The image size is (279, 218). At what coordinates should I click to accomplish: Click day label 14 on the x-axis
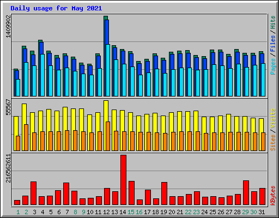123,212
